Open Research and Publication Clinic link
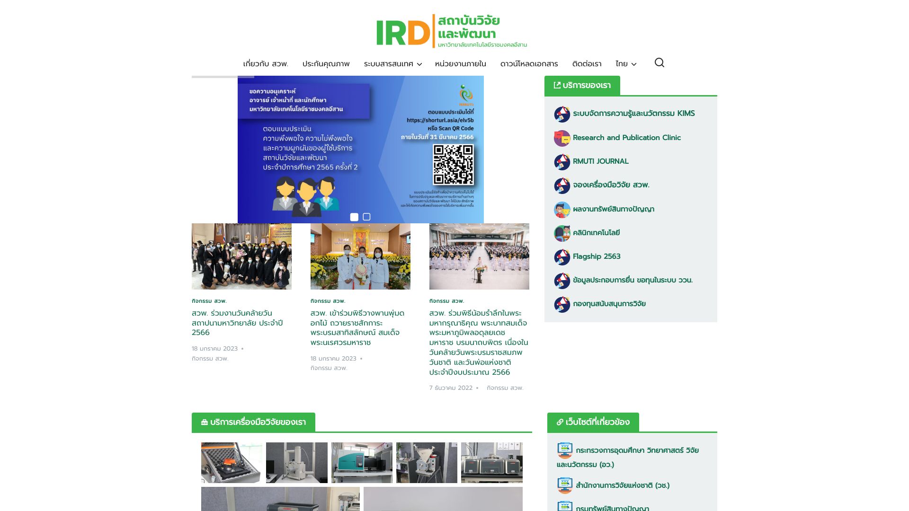This screenshot has width=909, height=511. [627, 138]
